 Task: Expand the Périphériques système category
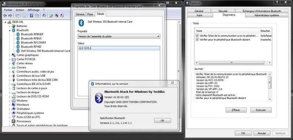[x=10, y=113]
